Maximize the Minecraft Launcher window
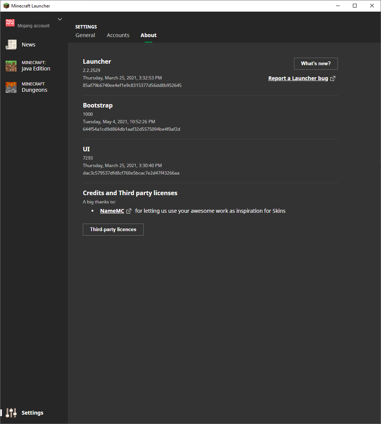 click(x=355, y=6)
